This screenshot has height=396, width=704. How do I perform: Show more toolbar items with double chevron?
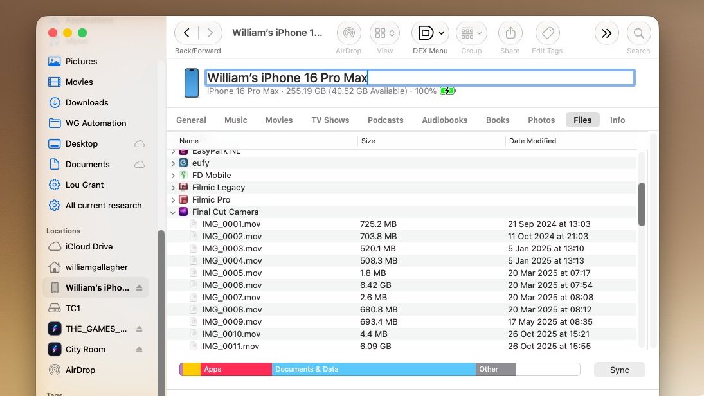tap(606, 33)
